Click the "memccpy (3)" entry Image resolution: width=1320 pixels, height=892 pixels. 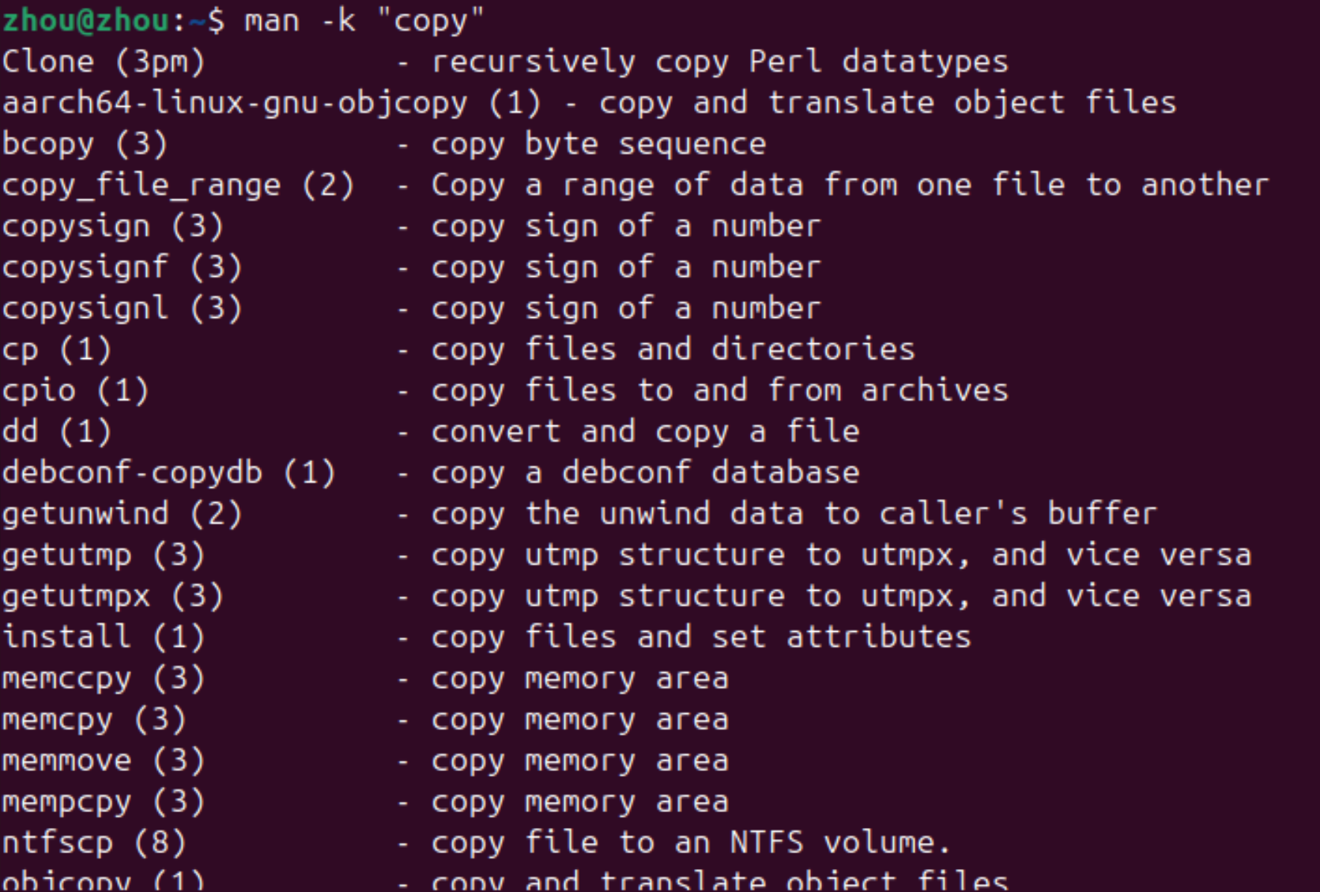104,678
